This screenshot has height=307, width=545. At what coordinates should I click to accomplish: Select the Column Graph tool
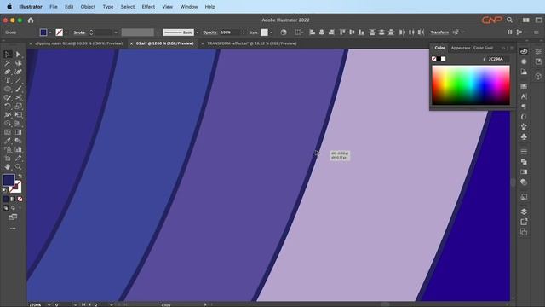(x=19, y=150)
